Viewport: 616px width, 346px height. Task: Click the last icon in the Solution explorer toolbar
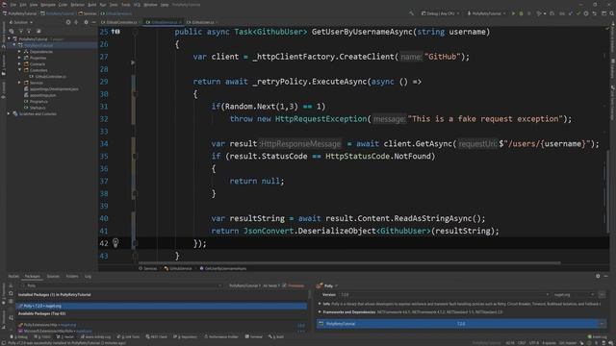pyautogui.click(x=38, y=31)
